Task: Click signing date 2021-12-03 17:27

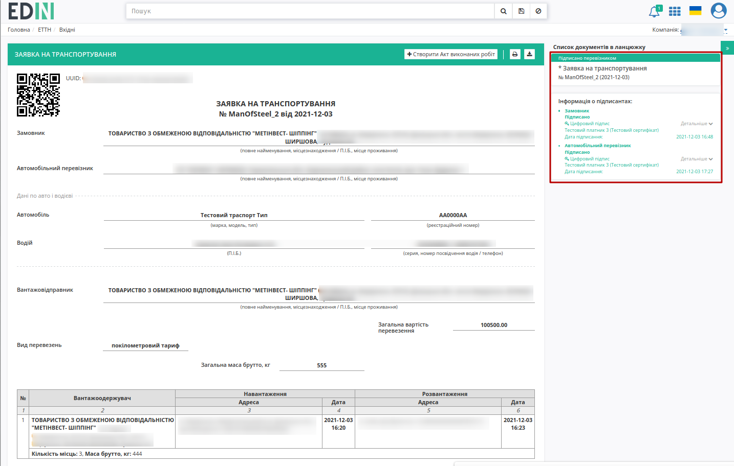Action: [695, 172]
